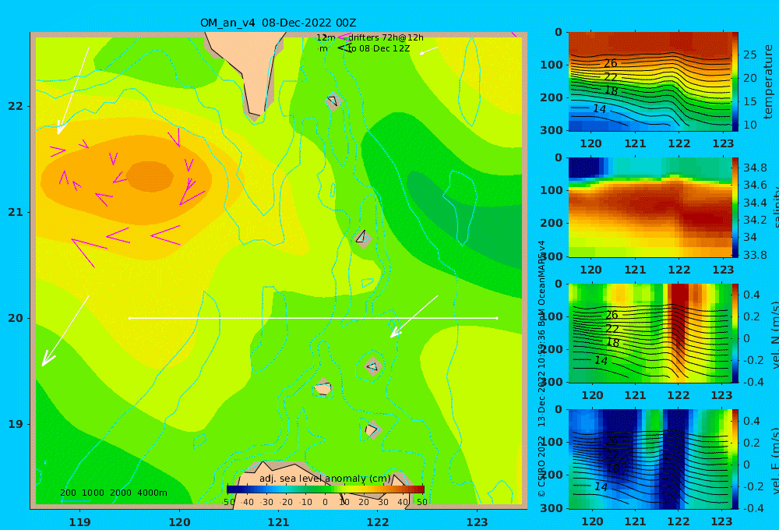Screen dimensions: 779x530
Task: Click the temperature color bar scale
Action: click(735, 82)
